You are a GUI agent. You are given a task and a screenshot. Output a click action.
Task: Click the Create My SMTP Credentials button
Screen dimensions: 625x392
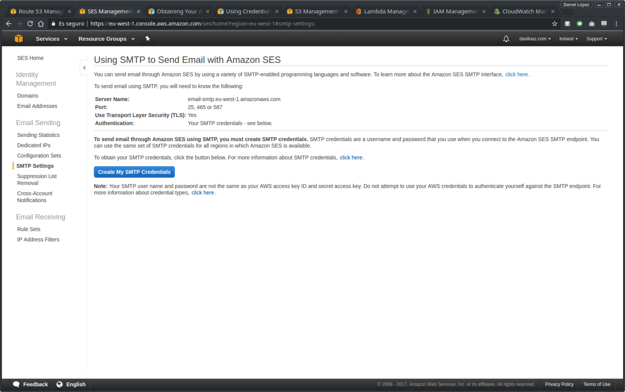[x=134, y=171]
